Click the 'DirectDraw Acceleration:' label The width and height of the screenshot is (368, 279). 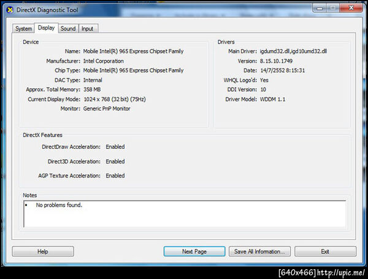(71, 147)
